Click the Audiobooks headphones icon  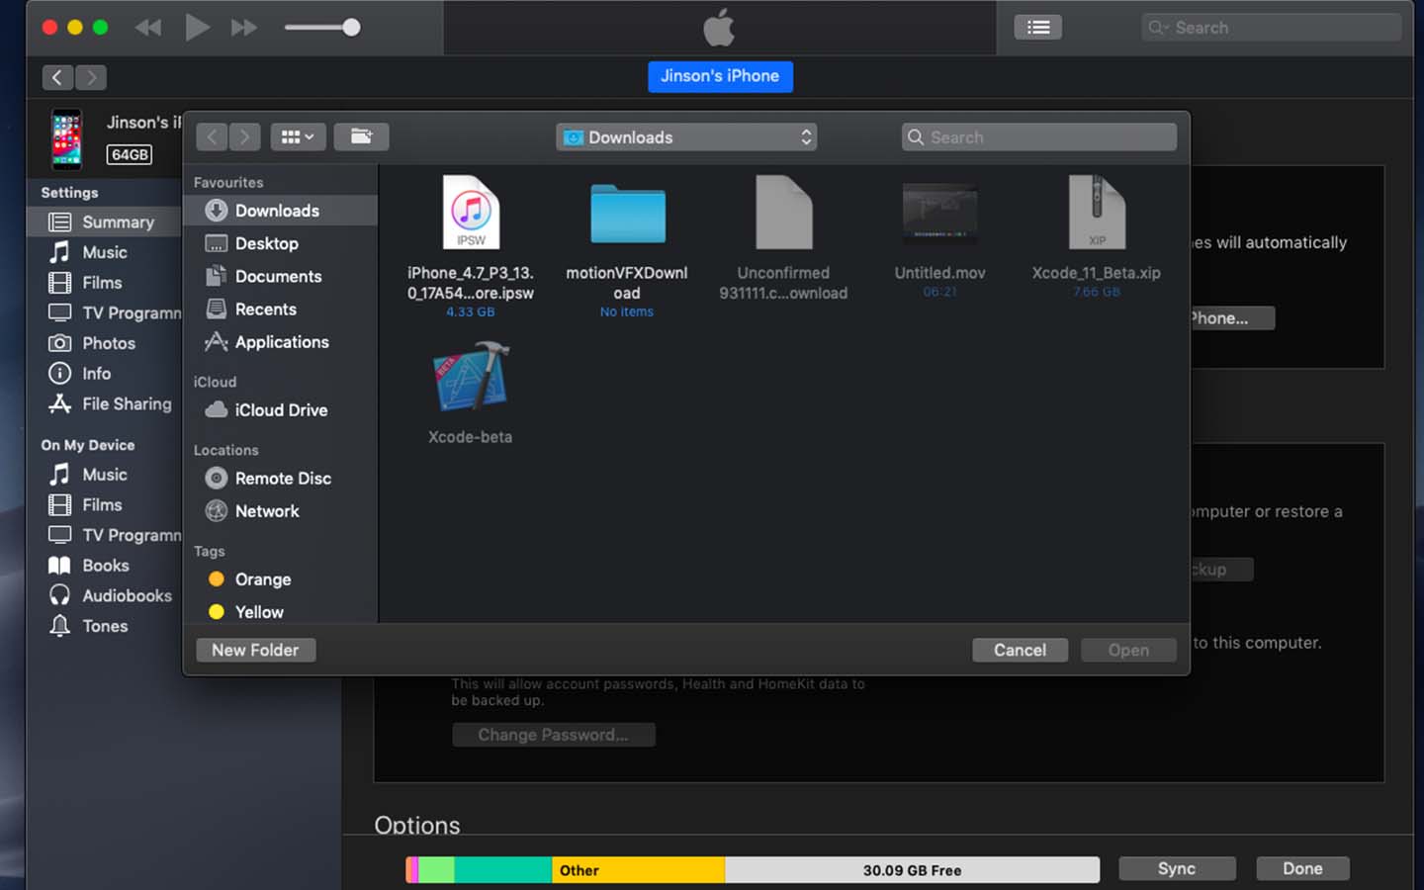[x=60, y=595]
